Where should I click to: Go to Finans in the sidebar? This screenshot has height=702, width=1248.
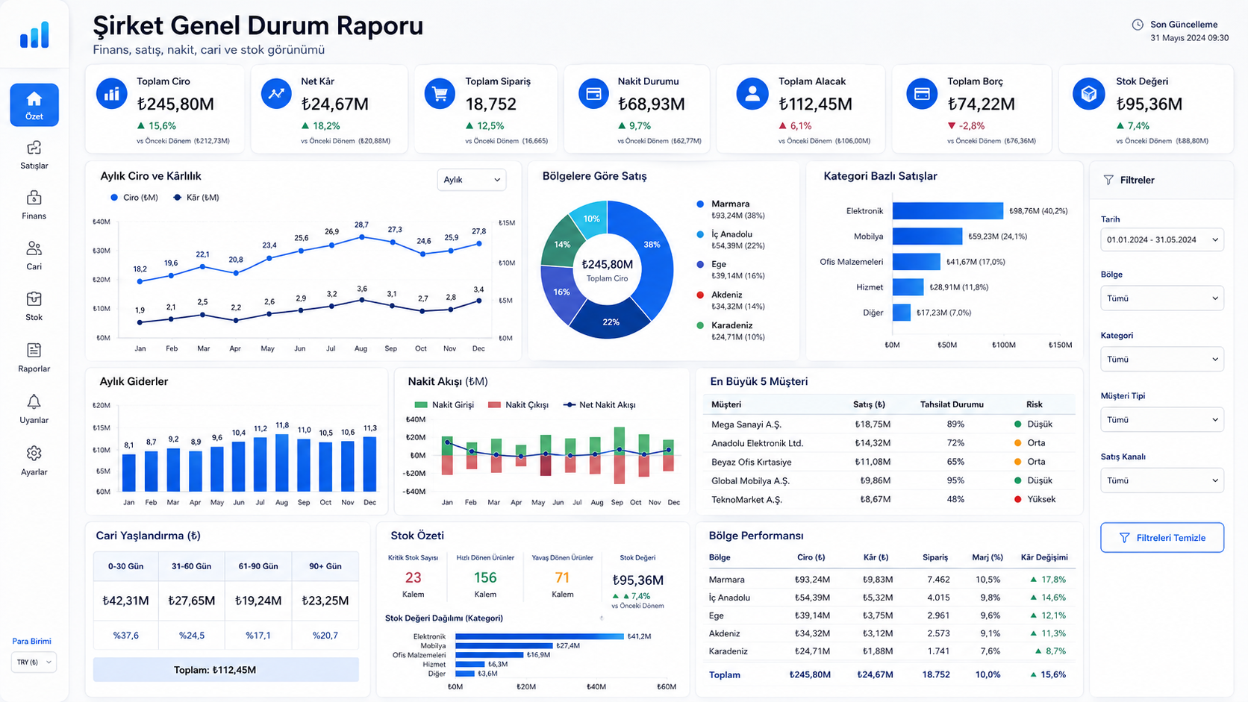[34, 205]
